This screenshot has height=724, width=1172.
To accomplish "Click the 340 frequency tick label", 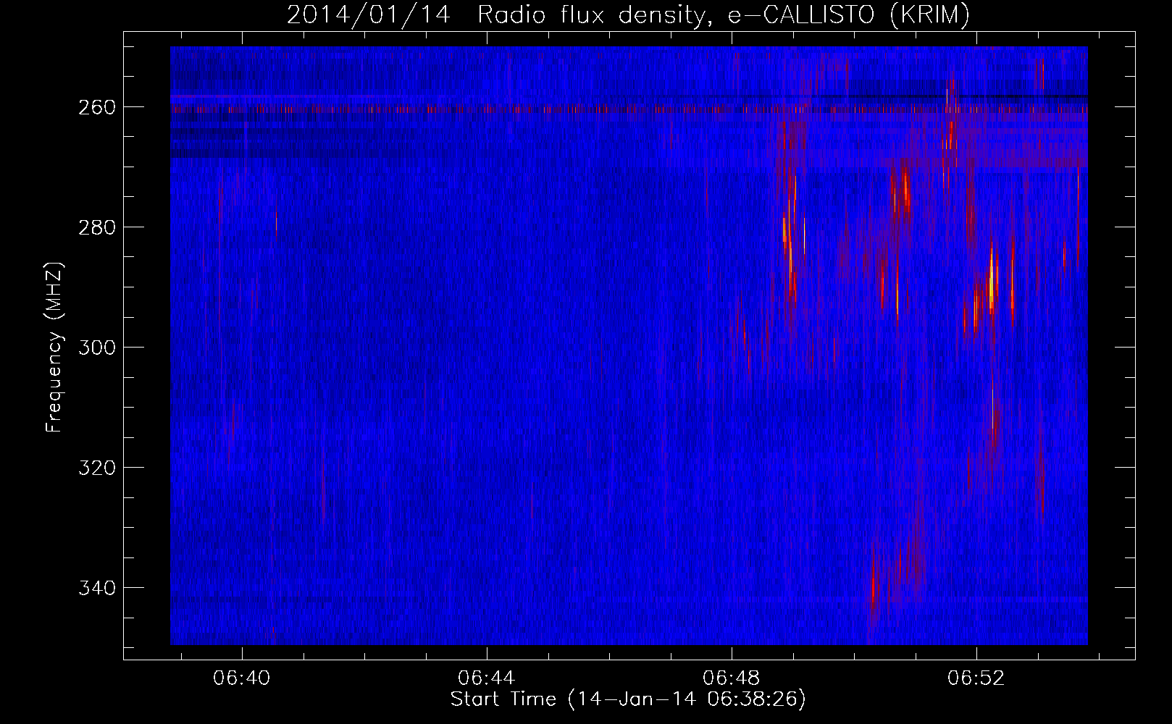I will pyautogui.click(x=96, y=588).
